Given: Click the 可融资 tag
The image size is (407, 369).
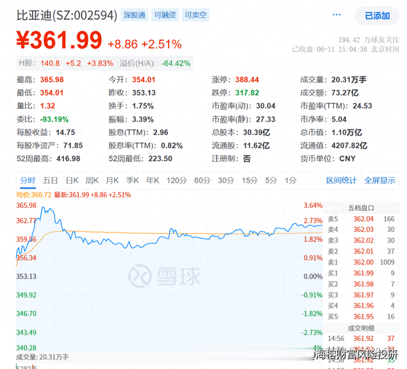Looking at the screenshot, I should click(165, 15).
